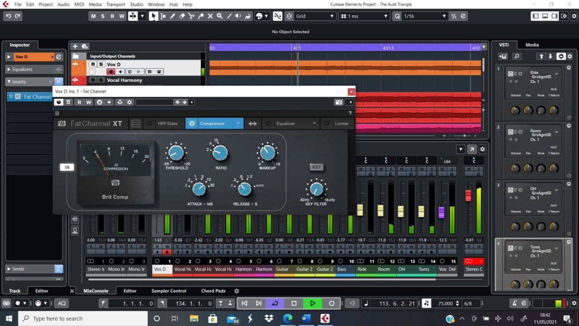
Task: Select the Range Selection tool
Action: point(163,16)
